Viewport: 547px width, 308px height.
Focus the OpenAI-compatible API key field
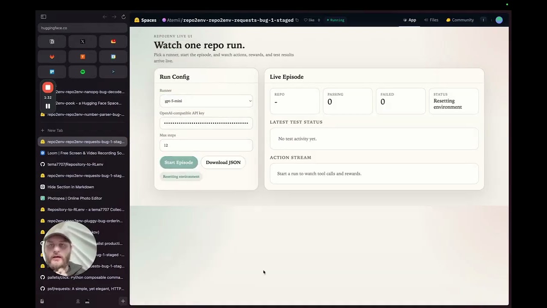click(206, 123)
